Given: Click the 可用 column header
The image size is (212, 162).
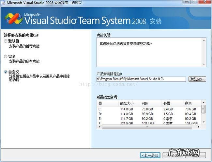Looking at the screenshot, I should pyautogui.click(x=151, y=104).
